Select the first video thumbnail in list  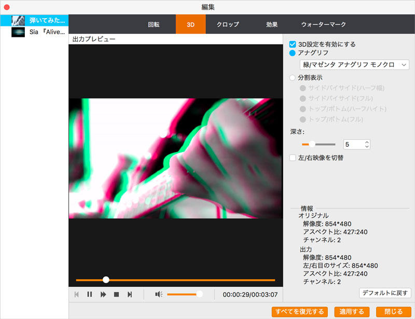coord(18,20)
